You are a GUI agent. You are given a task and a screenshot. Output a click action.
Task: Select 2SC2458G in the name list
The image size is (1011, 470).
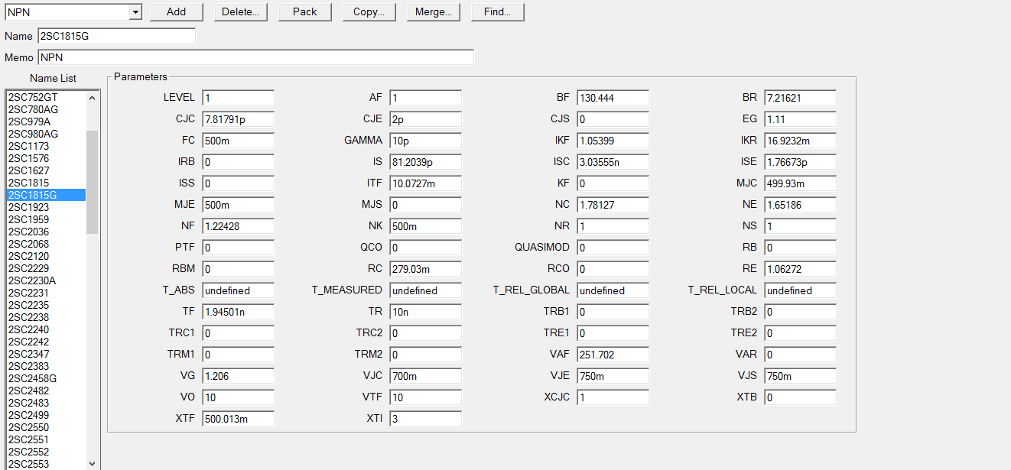click(46, 378)
